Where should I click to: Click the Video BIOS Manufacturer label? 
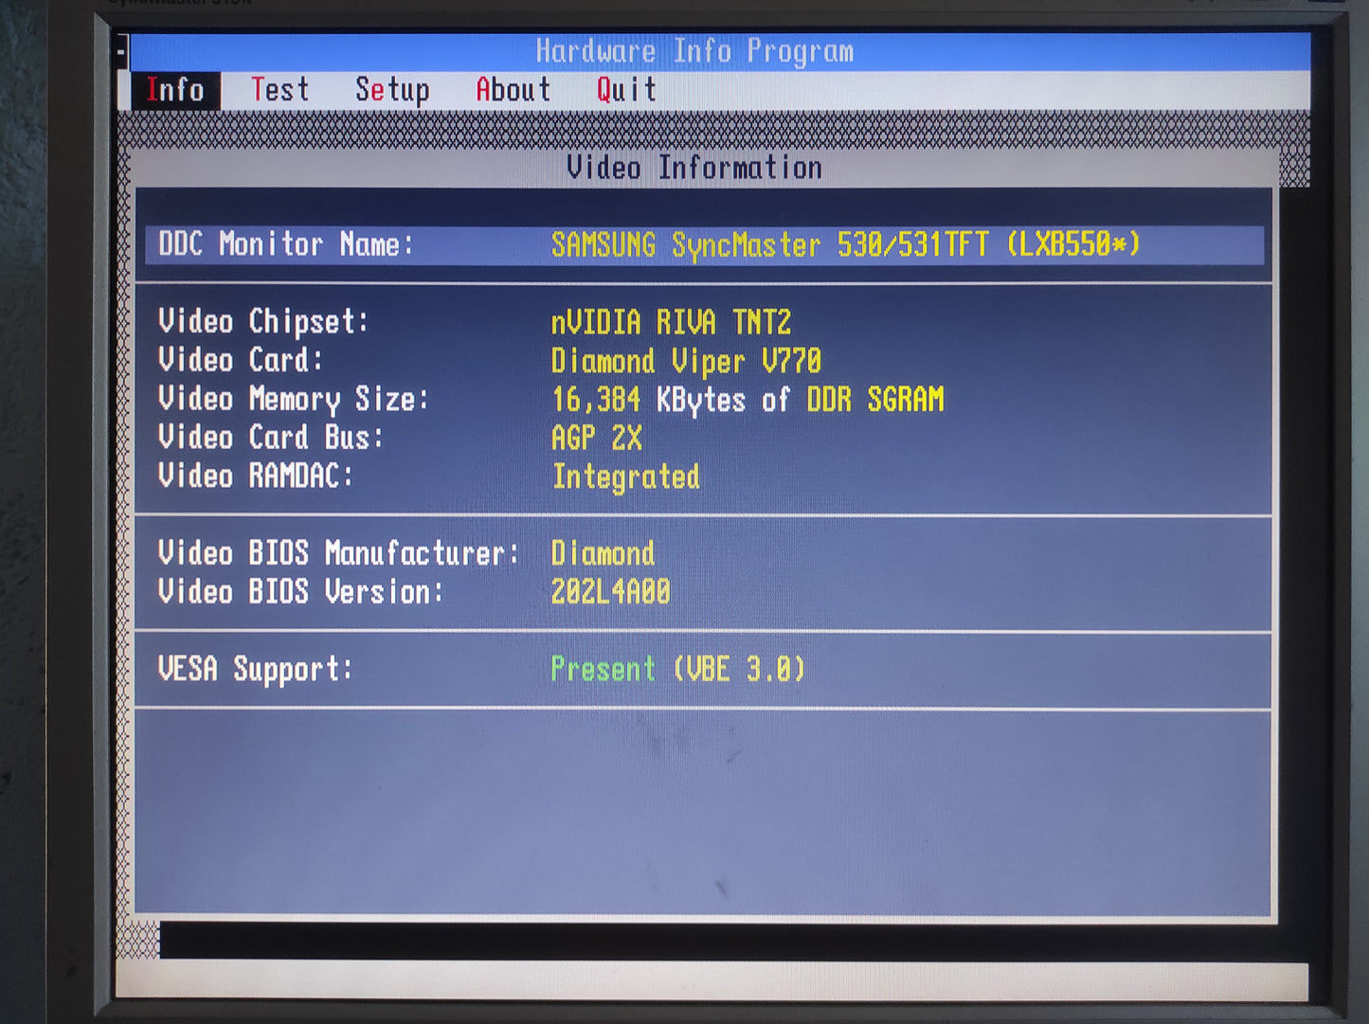(x=338, y=553)
